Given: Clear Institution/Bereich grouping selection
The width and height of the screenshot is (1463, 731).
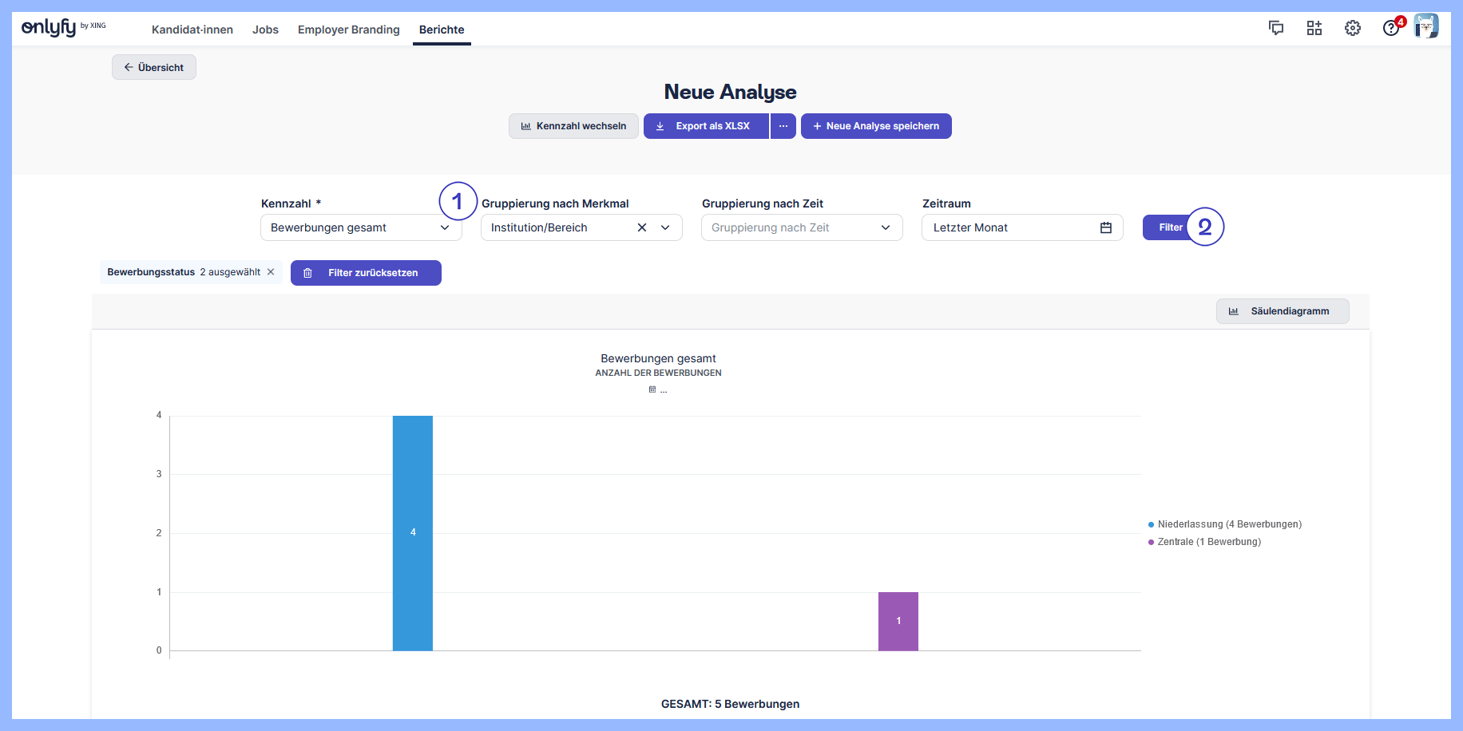Looking at the screenshot, I should pyautogui.click(x=642, y=227).
